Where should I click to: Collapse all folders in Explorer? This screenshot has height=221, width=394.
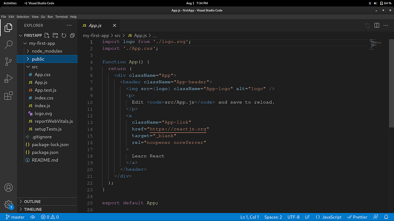tap(72, 35)
